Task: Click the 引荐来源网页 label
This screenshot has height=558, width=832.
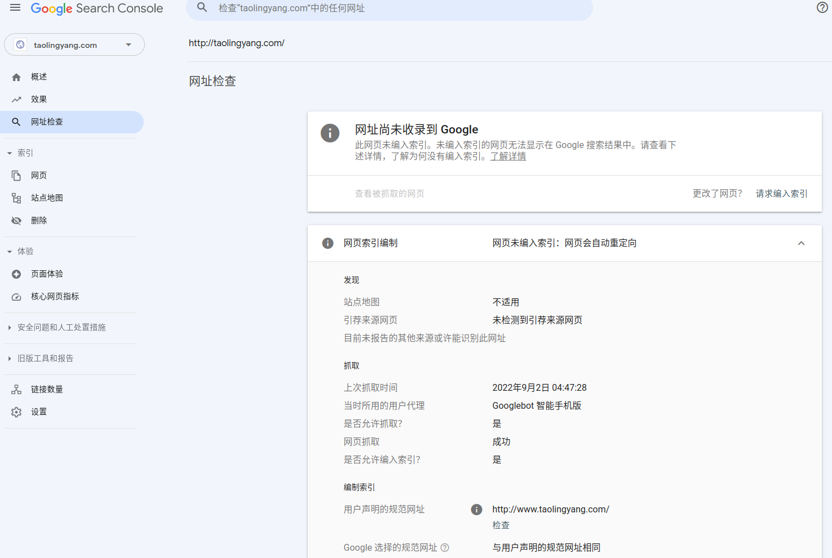Action: click(370, 320)
